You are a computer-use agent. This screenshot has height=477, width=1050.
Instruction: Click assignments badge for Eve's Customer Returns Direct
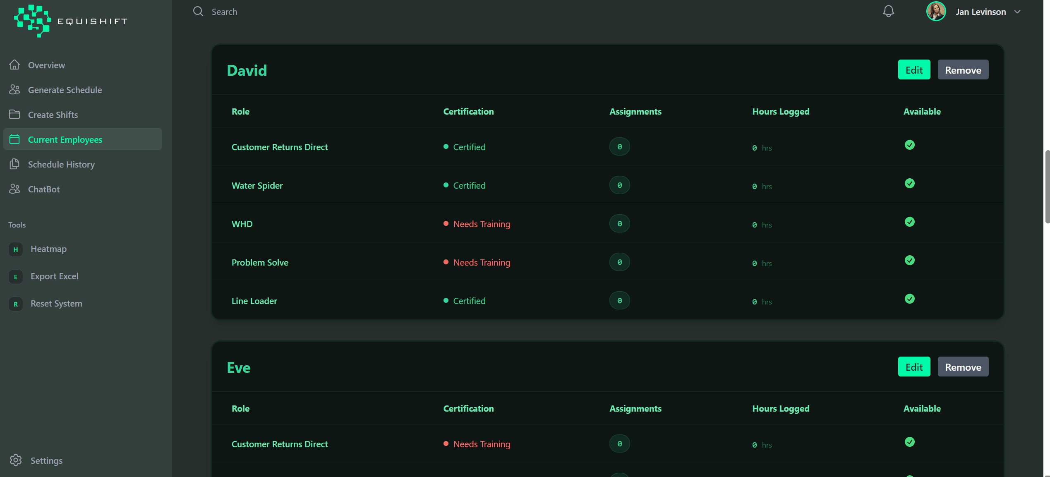click(619, 443)
